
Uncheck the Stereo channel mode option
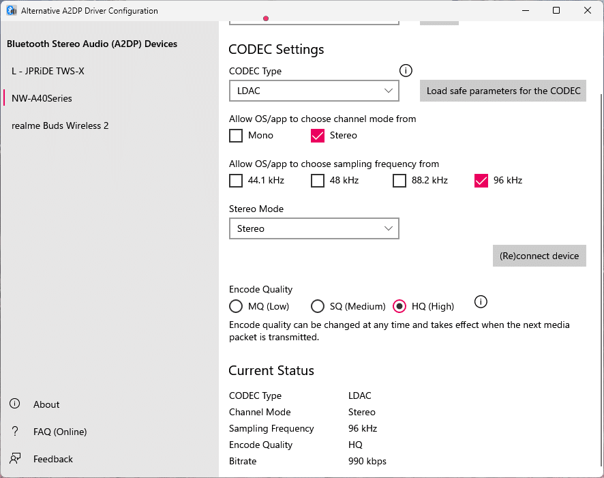pyautogui.click(x=317, y=136)
